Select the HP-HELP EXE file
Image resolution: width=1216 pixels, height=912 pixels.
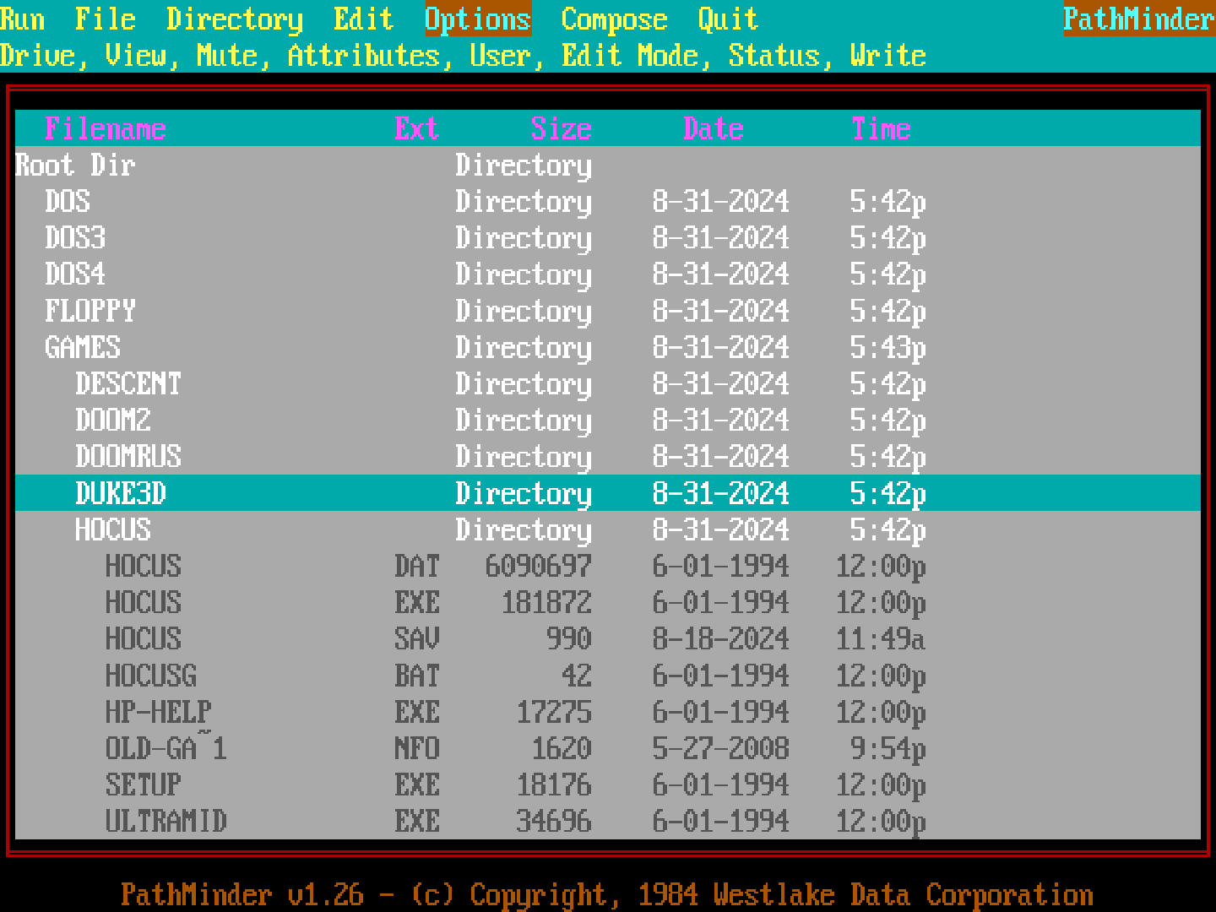coord(608,712)
